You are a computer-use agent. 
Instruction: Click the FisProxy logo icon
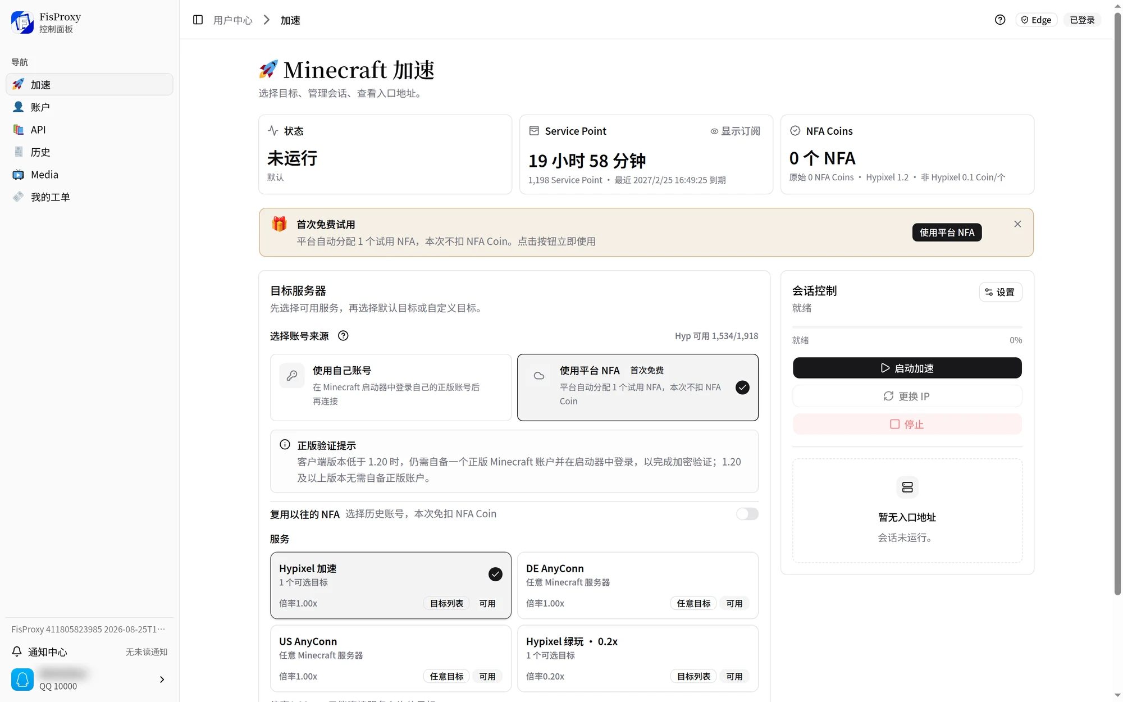pyautogui.click(x=22, y=22)
